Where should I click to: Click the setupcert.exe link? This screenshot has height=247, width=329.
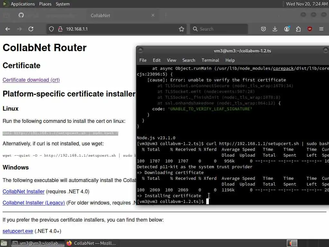pos(18,231)
